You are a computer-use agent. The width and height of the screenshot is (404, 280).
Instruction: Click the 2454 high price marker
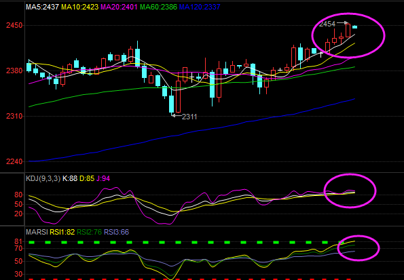(327, 24)
